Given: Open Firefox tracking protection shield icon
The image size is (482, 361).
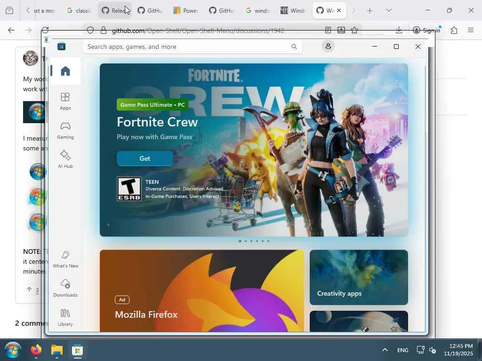Looking at the screenshot, I should coord(90,30).
